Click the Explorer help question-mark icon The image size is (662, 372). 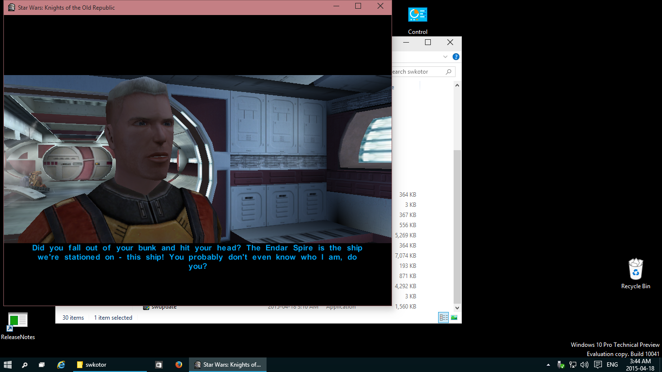pos(456,57)
